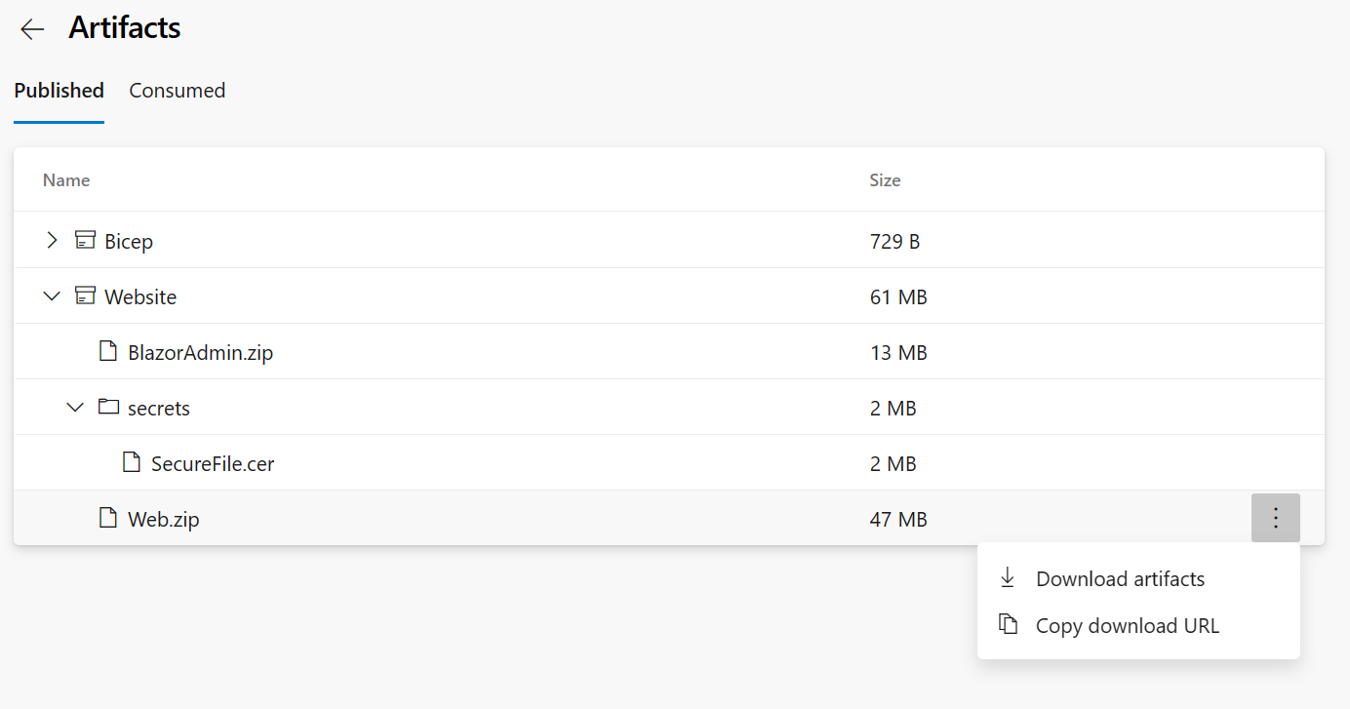
Task: Click the download arrow icon in menu
Action: 1008,578
